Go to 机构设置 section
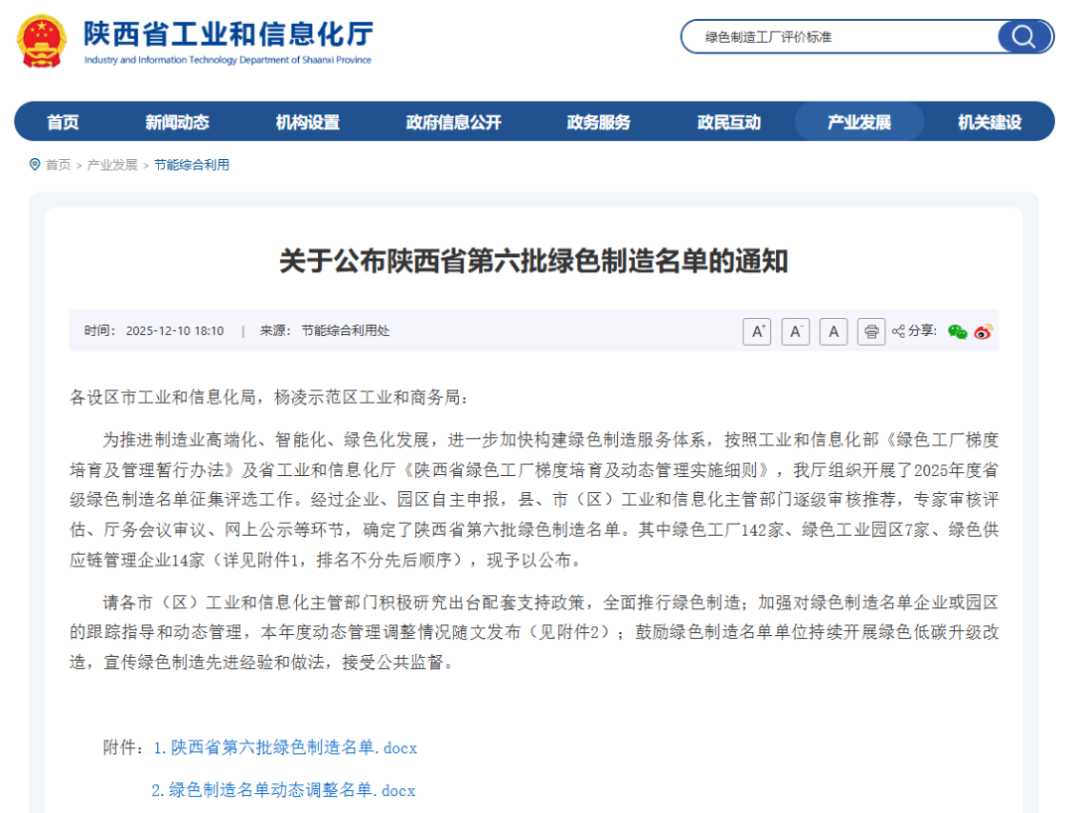The width and height of the screenshot is (1073, 813). coord(307,122)
